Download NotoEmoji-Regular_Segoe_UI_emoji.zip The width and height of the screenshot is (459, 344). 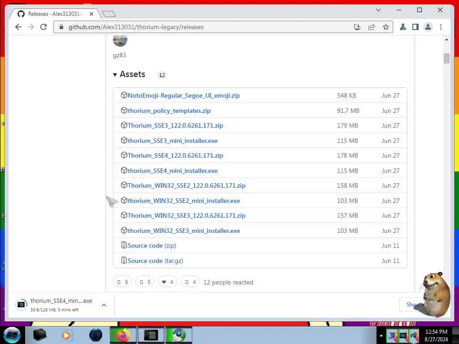(x=183, y=95)
